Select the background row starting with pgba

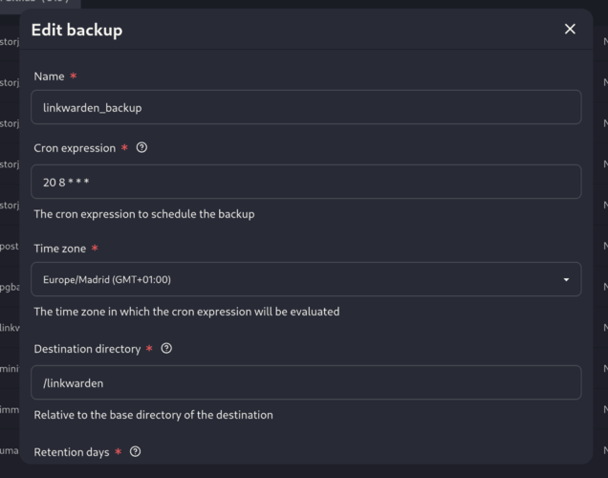click(x=10, y=287)
